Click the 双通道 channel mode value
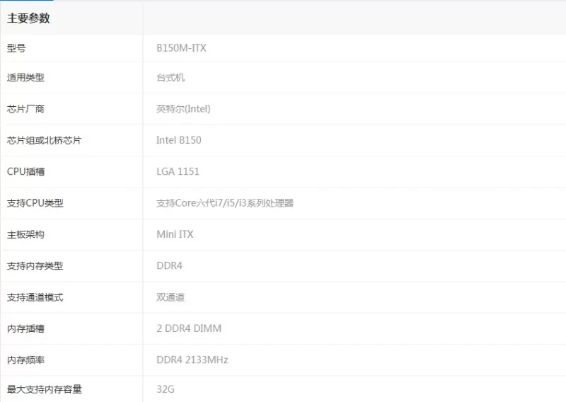The height and width of the screenshot is (402, 566). (171, 297)
